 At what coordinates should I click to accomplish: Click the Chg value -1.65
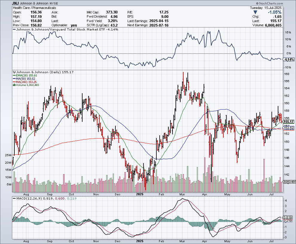pos(277,17)
